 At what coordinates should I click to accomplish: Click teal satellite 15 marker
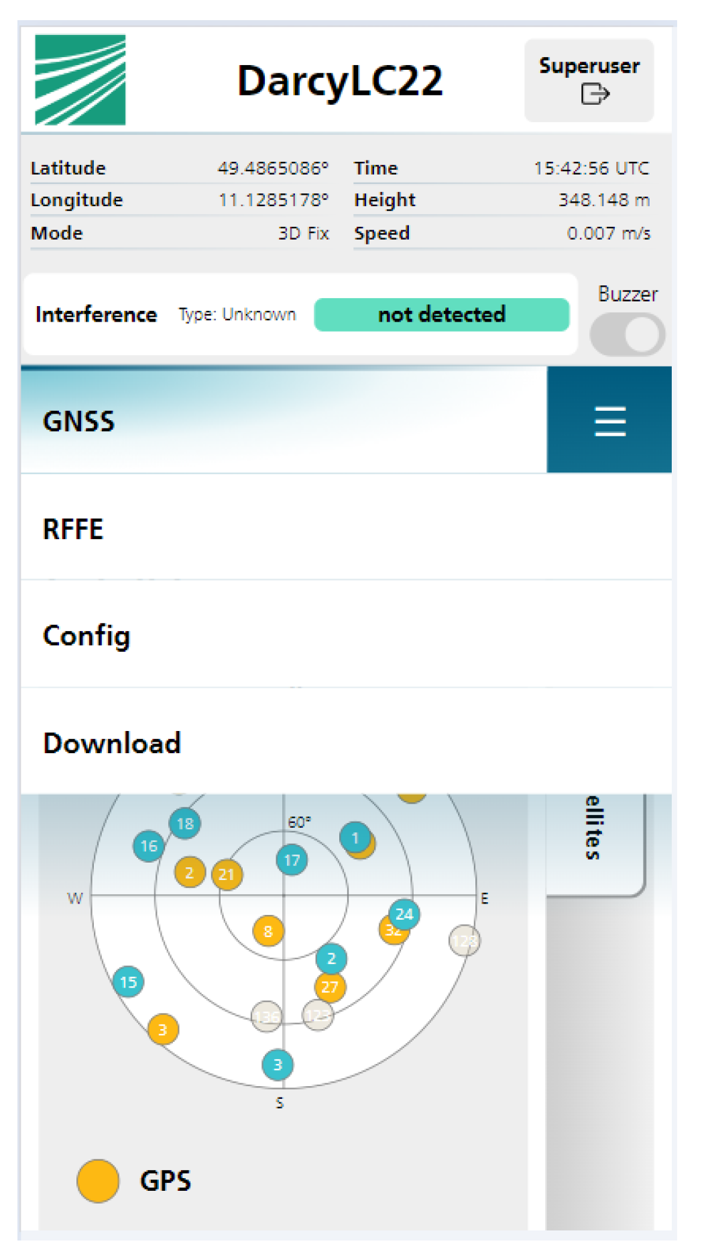(128, 982)
